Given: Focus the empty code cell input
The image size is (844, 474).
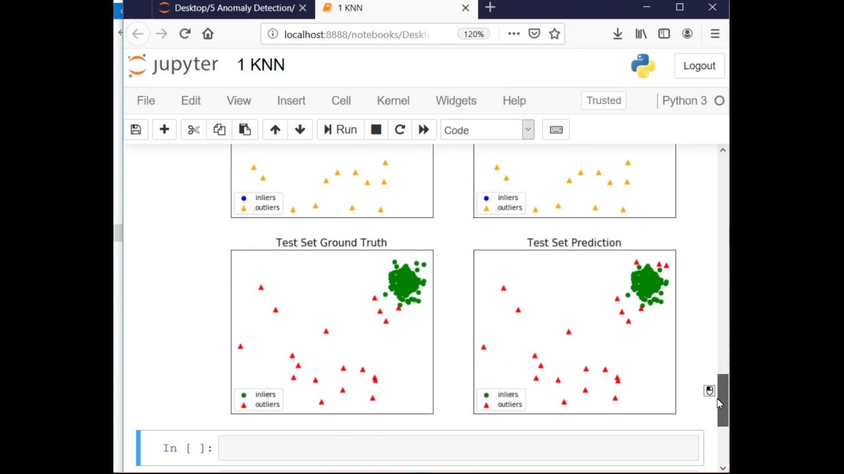Looking at the screenshot, I should 458,448.
